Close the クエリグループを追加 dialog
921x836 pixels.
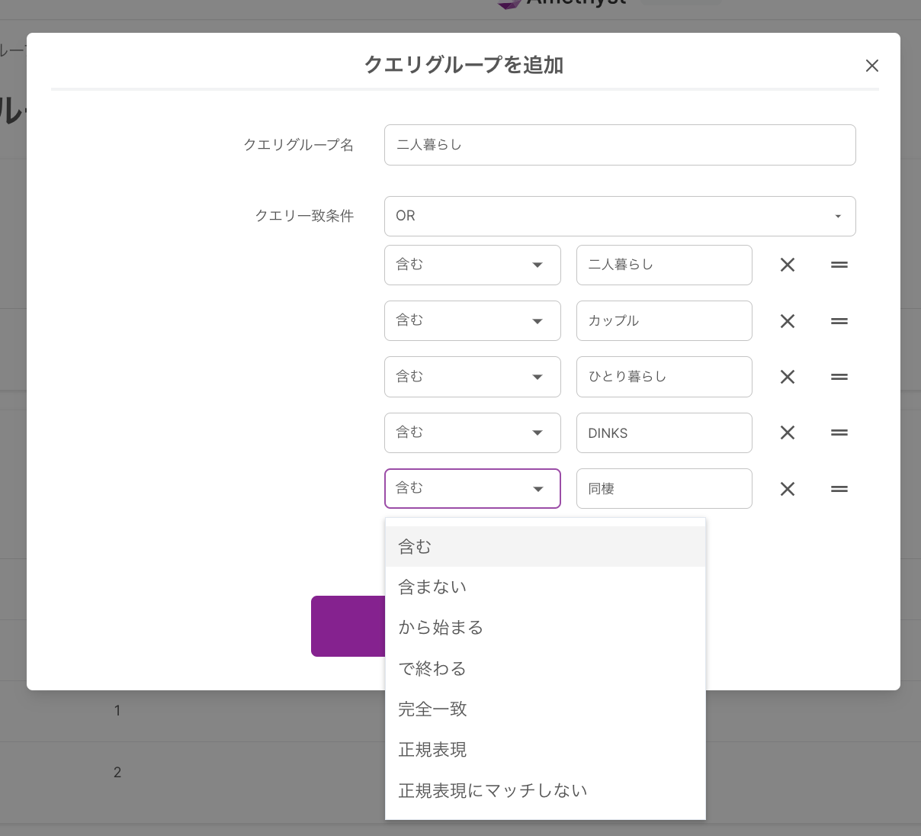click(872, 66)
